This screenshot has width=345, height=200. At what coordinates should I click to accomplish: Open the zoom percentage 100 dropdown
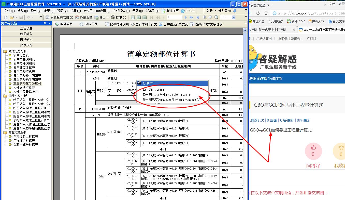coord(234,17)
